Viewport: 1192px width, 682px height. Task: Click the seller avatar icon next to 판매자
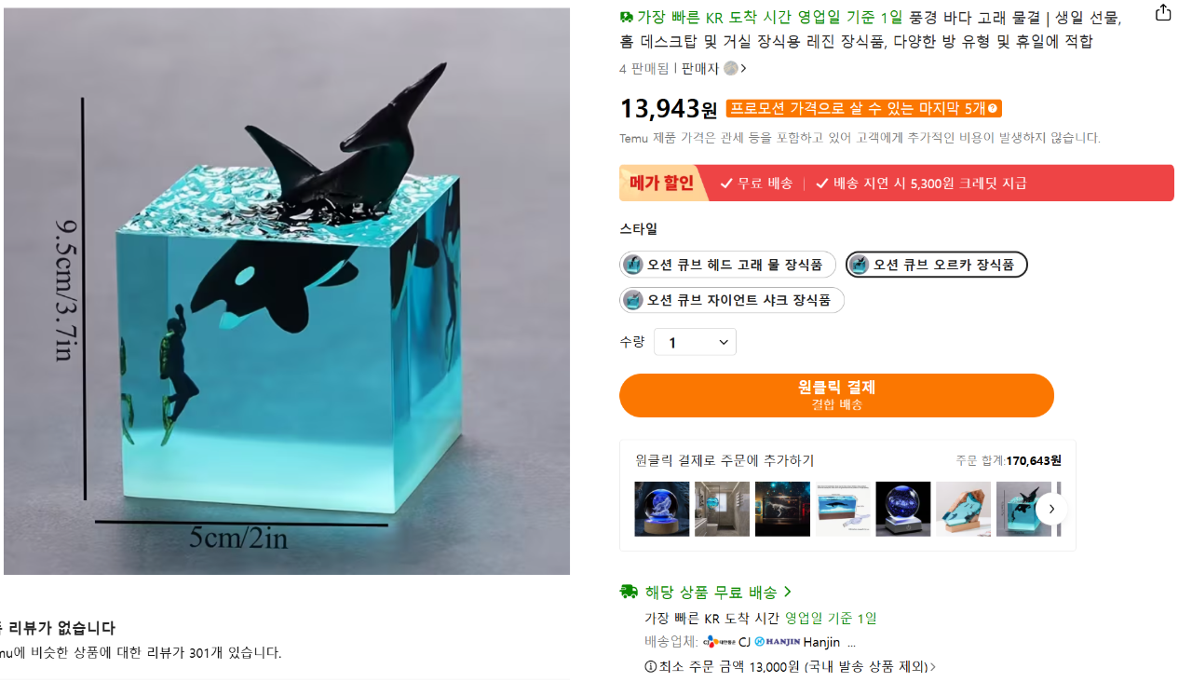pyautogui.click(x=731, y=68)
